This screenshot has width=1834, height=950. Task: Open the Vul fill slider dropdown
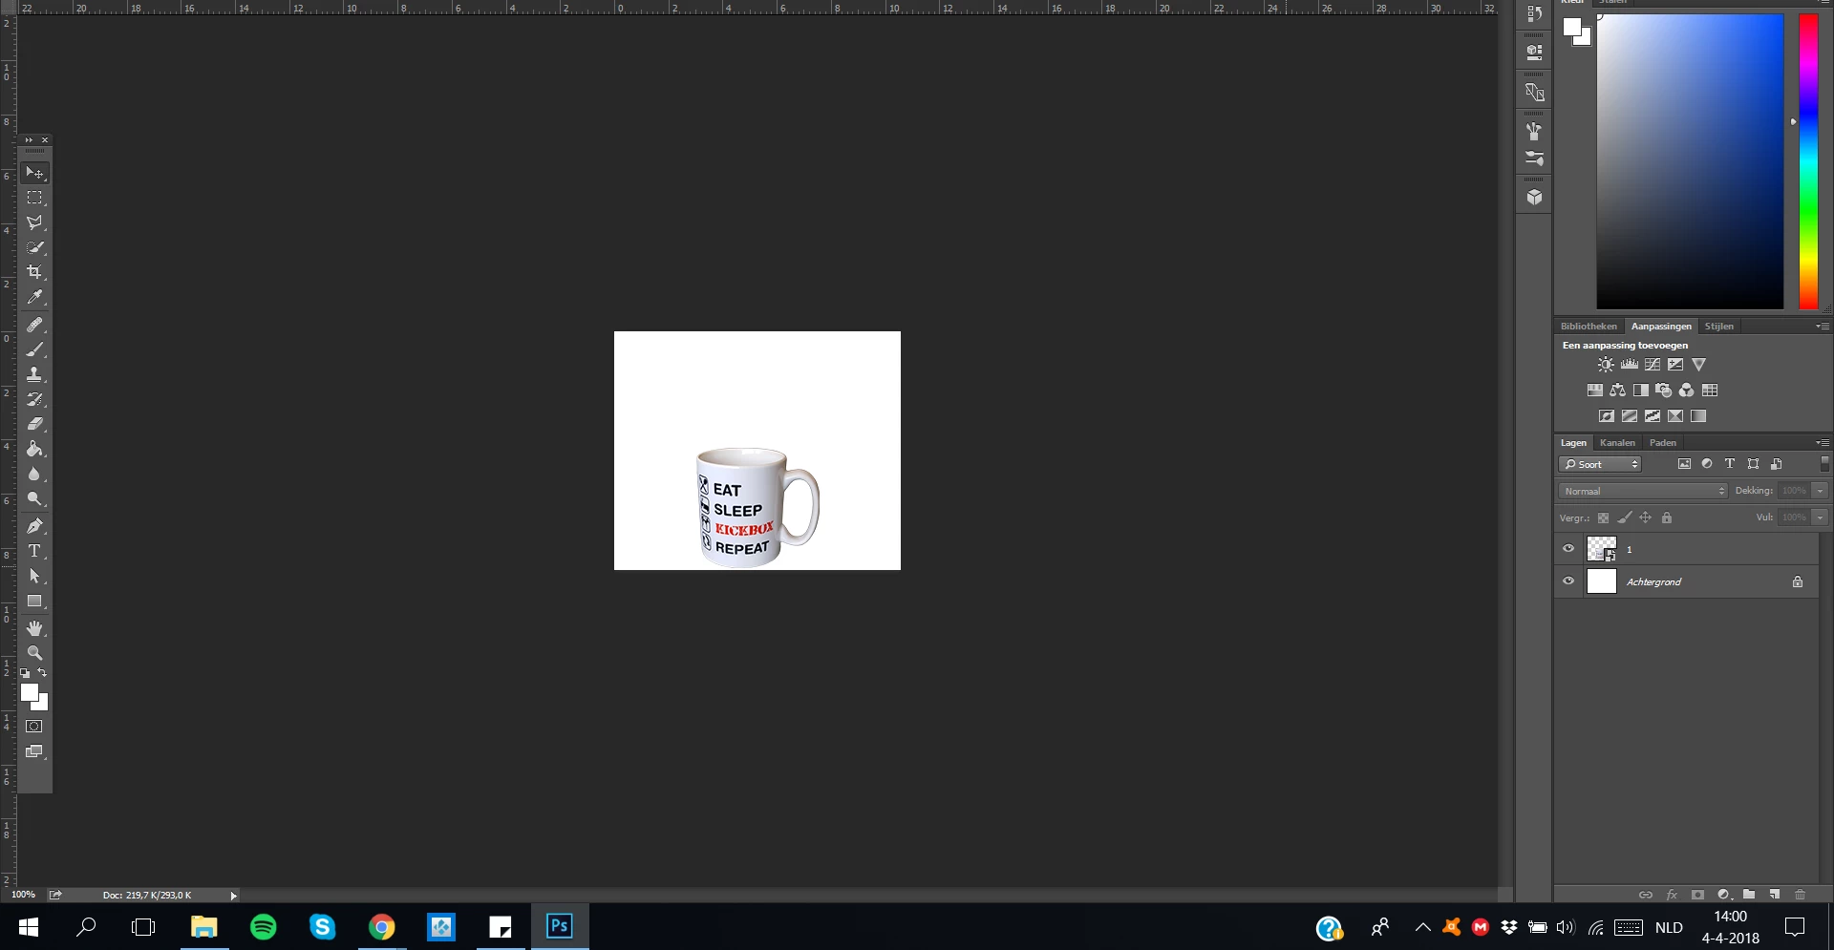pos(1821,517)
